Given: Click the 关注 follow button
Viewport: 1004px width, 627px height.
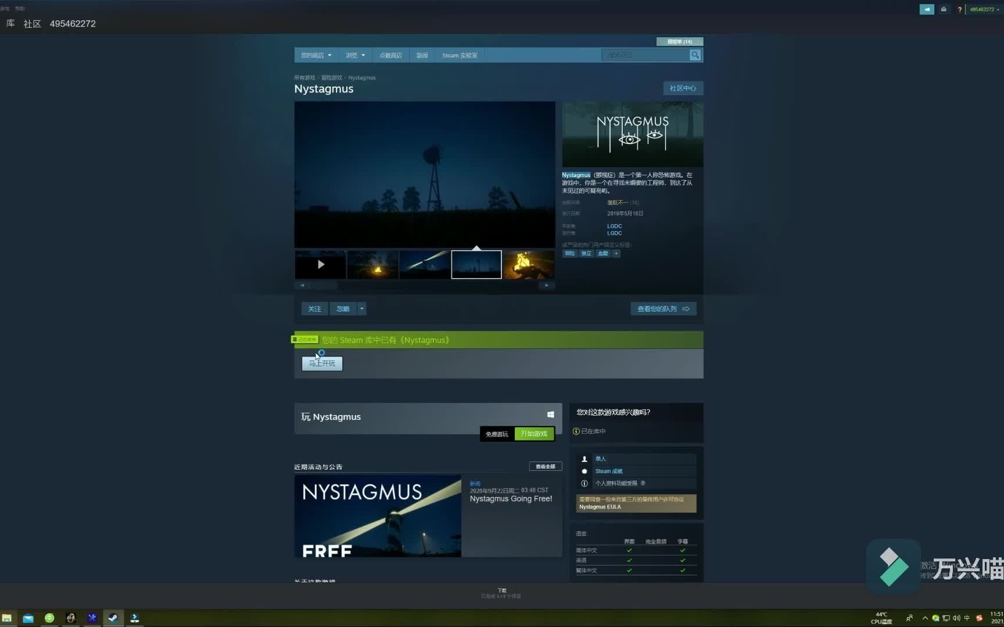Looking at the screenshot, I should [x=314, y=309].
